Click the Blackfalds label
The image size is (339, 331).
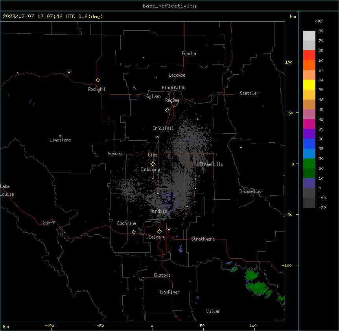pos(173,88)
